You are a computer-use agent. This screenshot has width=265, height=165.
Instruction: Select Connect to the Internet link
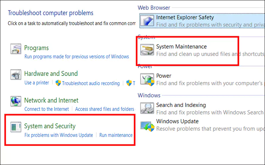pyautogui.click(x=47, y=109)
